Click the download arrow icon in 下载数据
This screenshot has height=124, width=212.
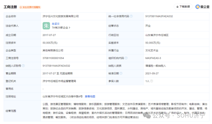tap(177, 7)
